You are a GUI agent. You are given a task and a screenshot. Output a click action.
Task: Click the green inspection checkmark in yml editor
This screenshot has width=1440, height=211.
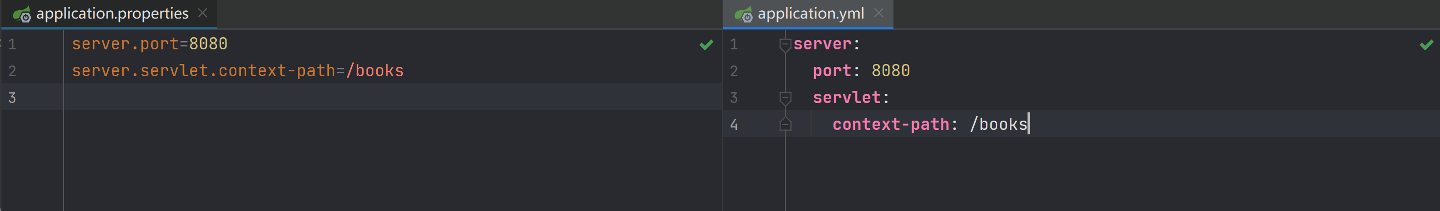[x=1426, y=44]
